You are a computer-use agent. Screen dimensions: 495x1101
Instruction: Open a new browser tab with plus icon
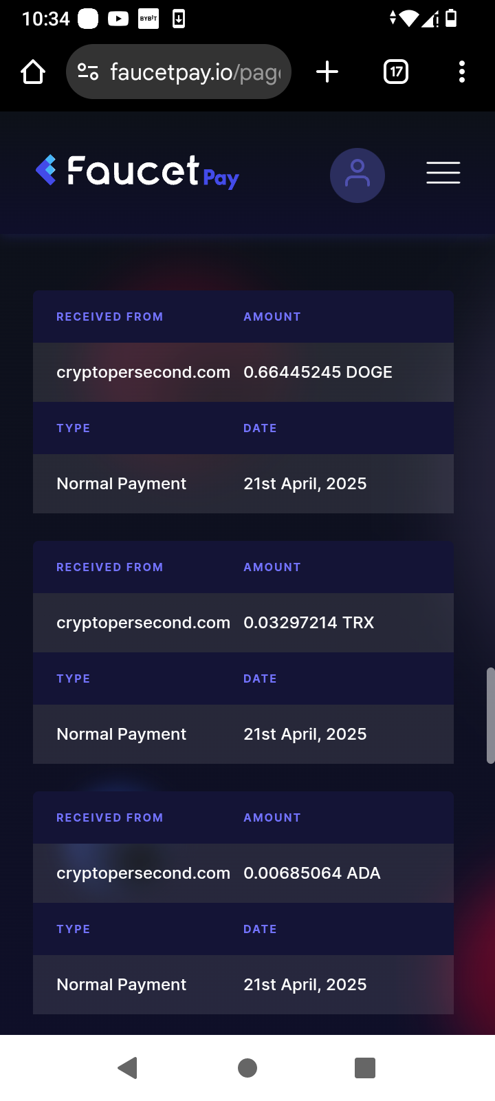327,72
